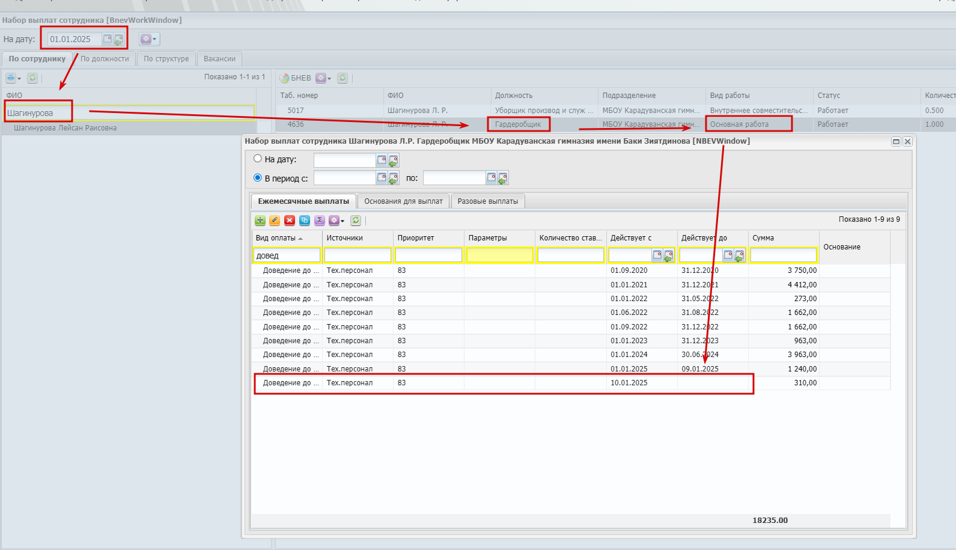
Task: Switch to 'Основания для выплат' tab
Action: pos(403,201)
